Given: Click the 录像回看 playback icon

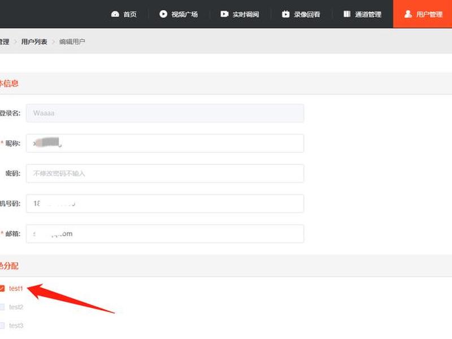Looking at the screenshot, I should click(285, 14).
